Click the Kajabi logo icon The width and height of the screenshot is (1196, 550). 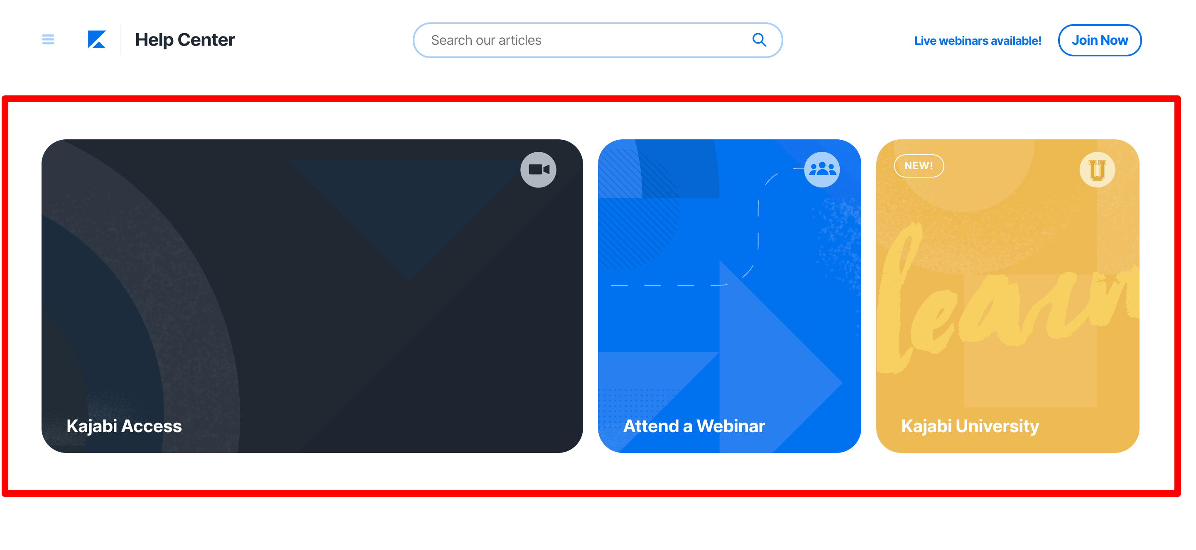97,40
